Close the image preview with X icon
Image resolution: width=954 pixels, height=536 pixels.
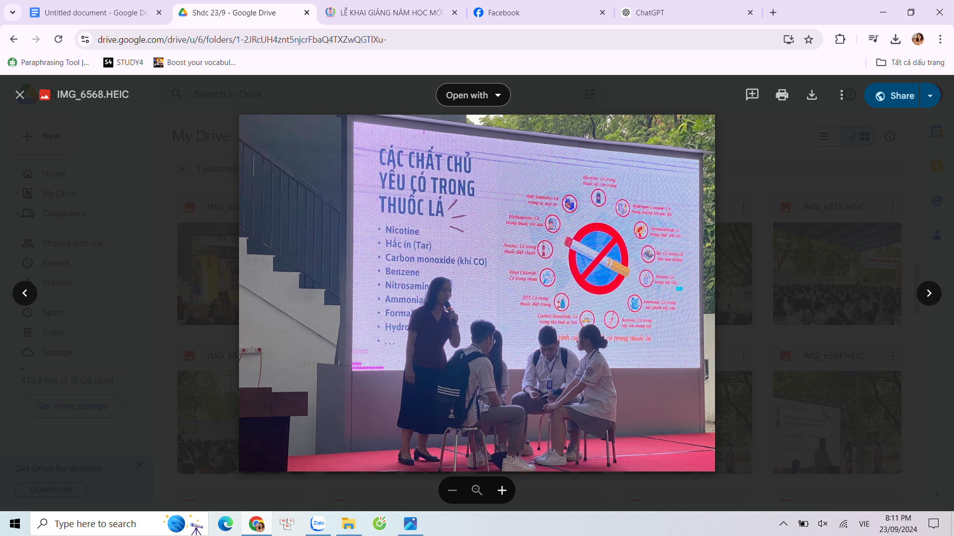20,95
